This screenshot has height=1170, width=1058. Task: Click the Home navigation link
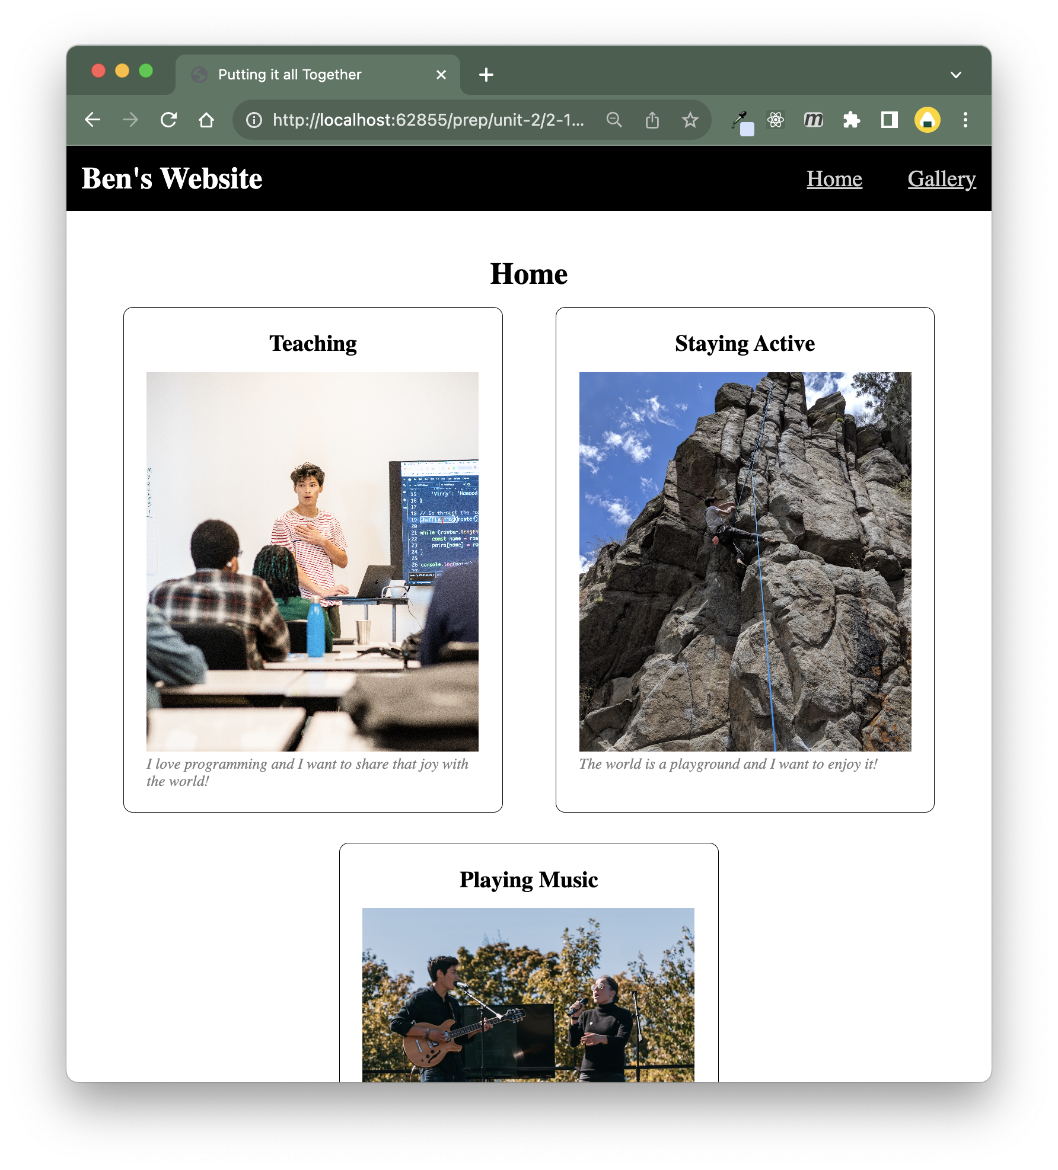point(834,179)
